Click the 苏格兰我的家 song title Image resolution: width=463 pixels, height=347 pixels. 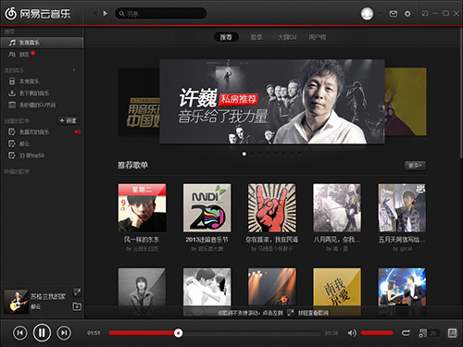[48, 296]
